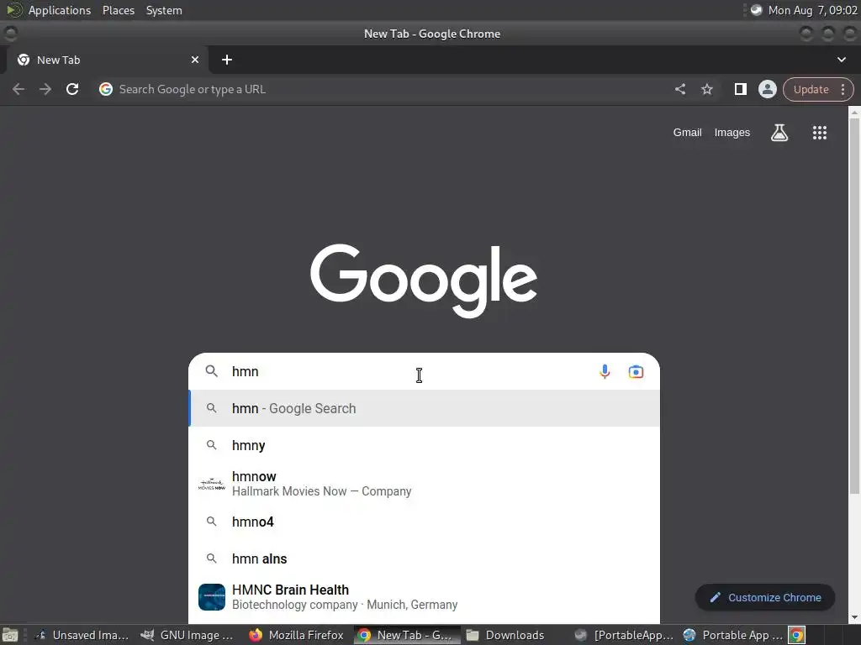Screen dimensions: 861x645
Task: Bookmark this tab with the star
Action: click(706, 89)
